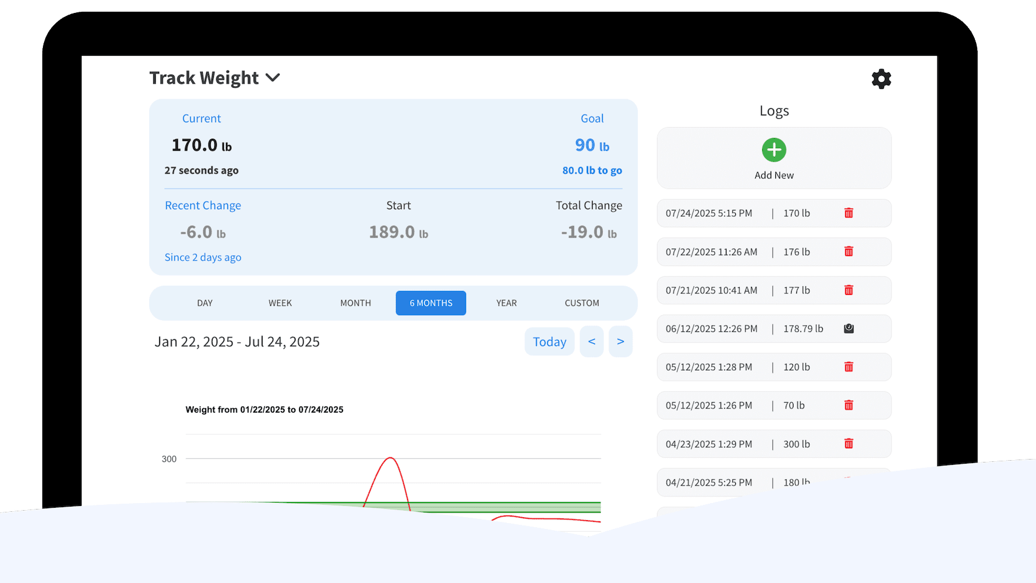Delete the 04/23/2025 300 lb log
The height and width of the screenshot is (583, 1036).
[x=848, y=444]
